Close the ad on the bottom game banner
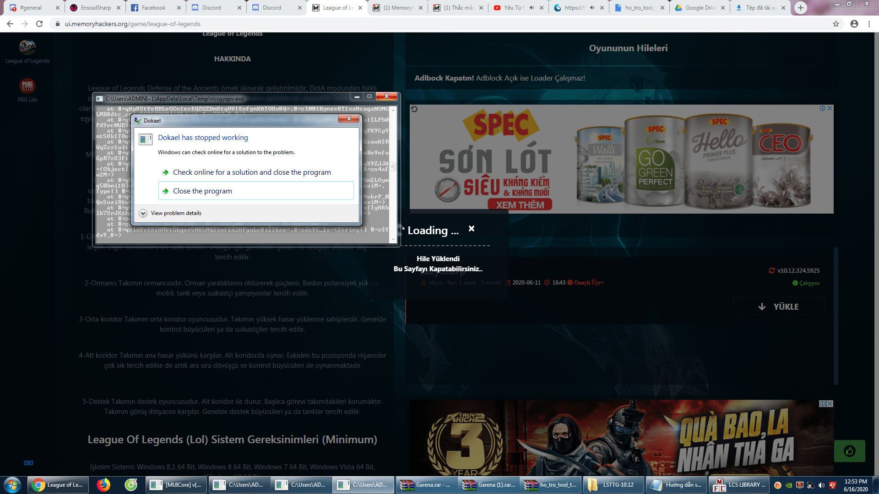Viewport: 879px width, 494px height. pos(830,404)
